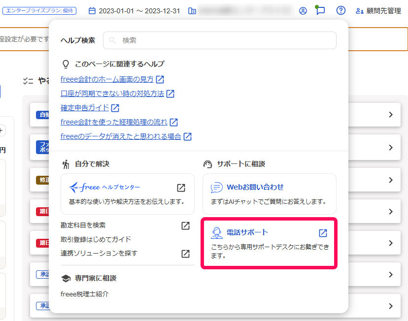The height and width of the screenshot is (321, 408).
Task: Open 勘定科目を検索
Action: [x=83, y=225]
